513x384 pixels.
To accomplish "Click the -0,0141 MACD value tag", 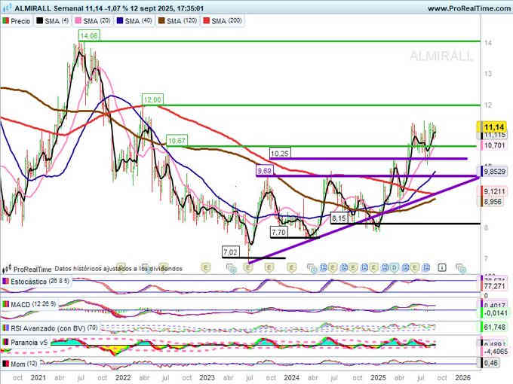I will (x=494, y=313).
